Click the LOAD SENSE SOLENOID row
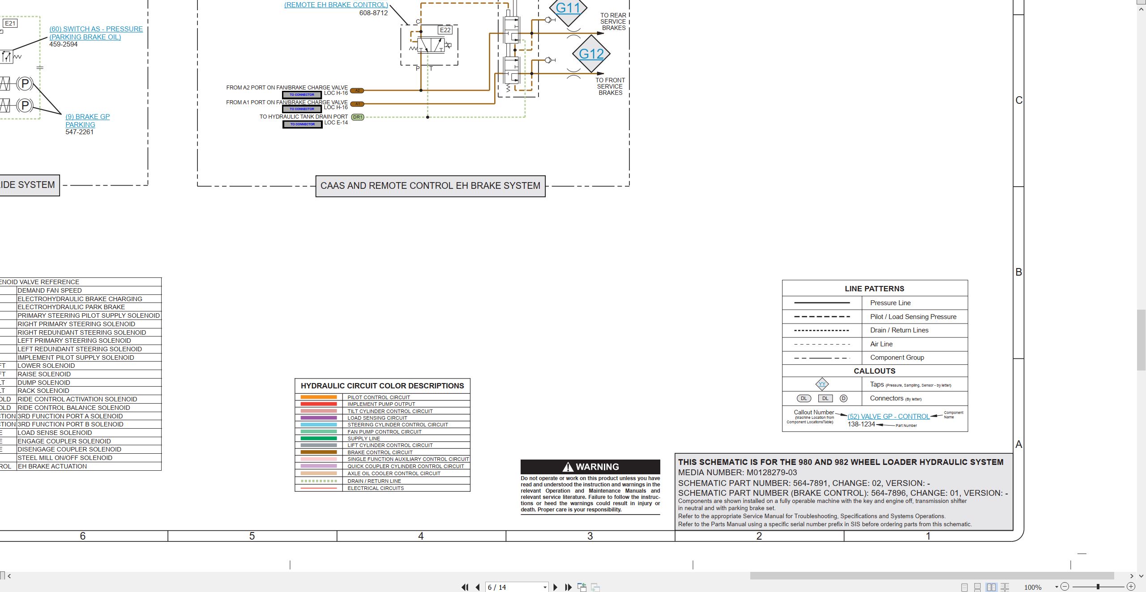The width and height of the screenshot is (1146, 592). click(81, 433)
